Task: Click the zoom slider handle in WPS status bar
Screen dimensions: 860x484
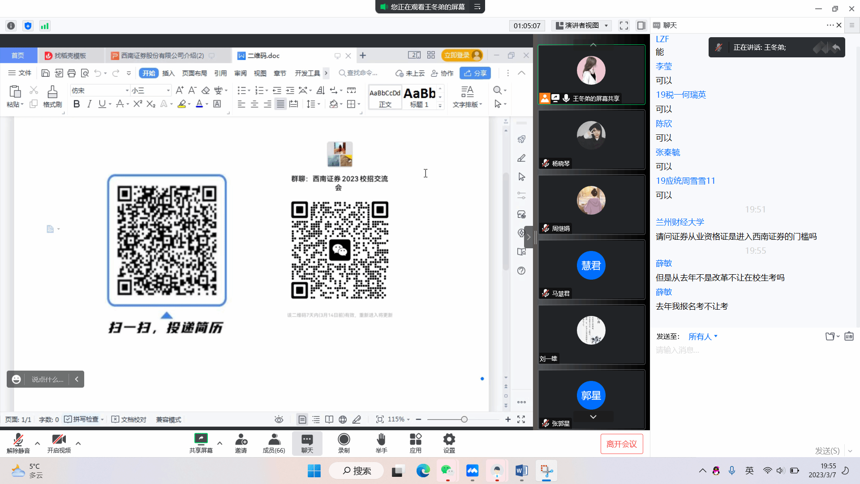Action: point(464,419)
